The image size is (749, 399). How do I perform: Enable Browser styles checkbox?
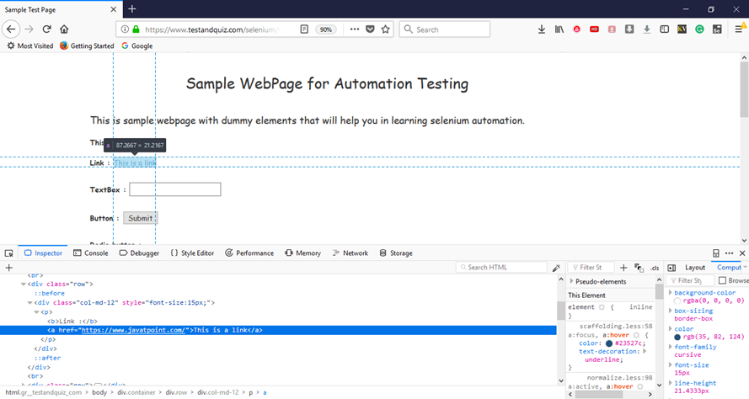(x=722, y=280)
